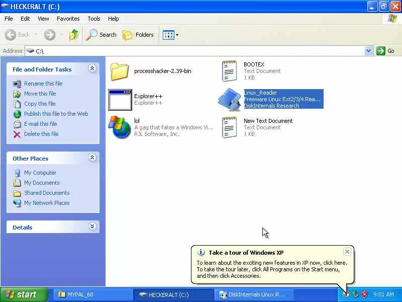Click the Views toolbar icon
This screenshot has height=302, width=402.
click(x=168, y=35)
